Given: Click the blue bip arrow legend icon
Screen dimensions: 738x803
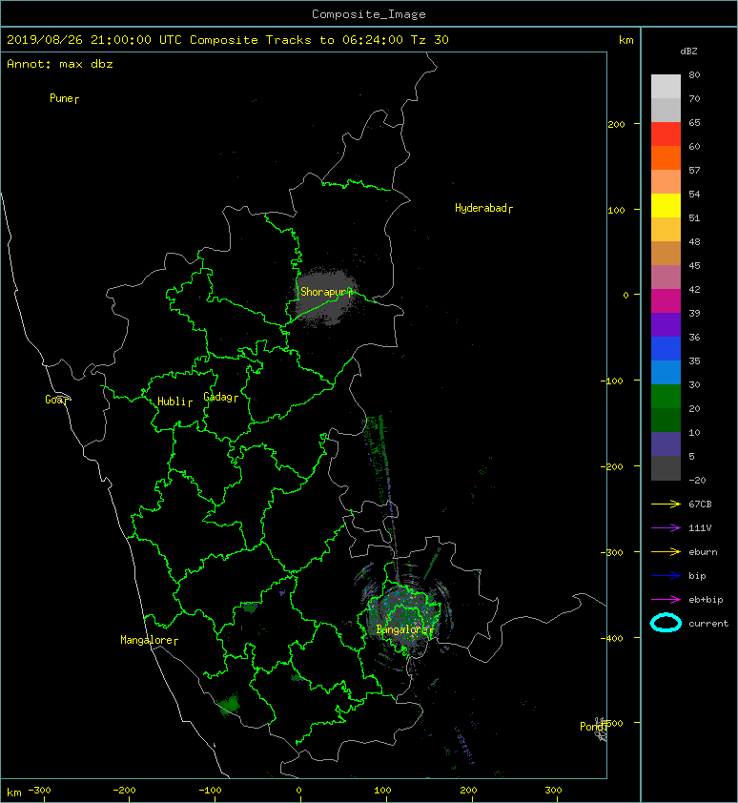Looking at the screenshot, I should coord(666,576).
